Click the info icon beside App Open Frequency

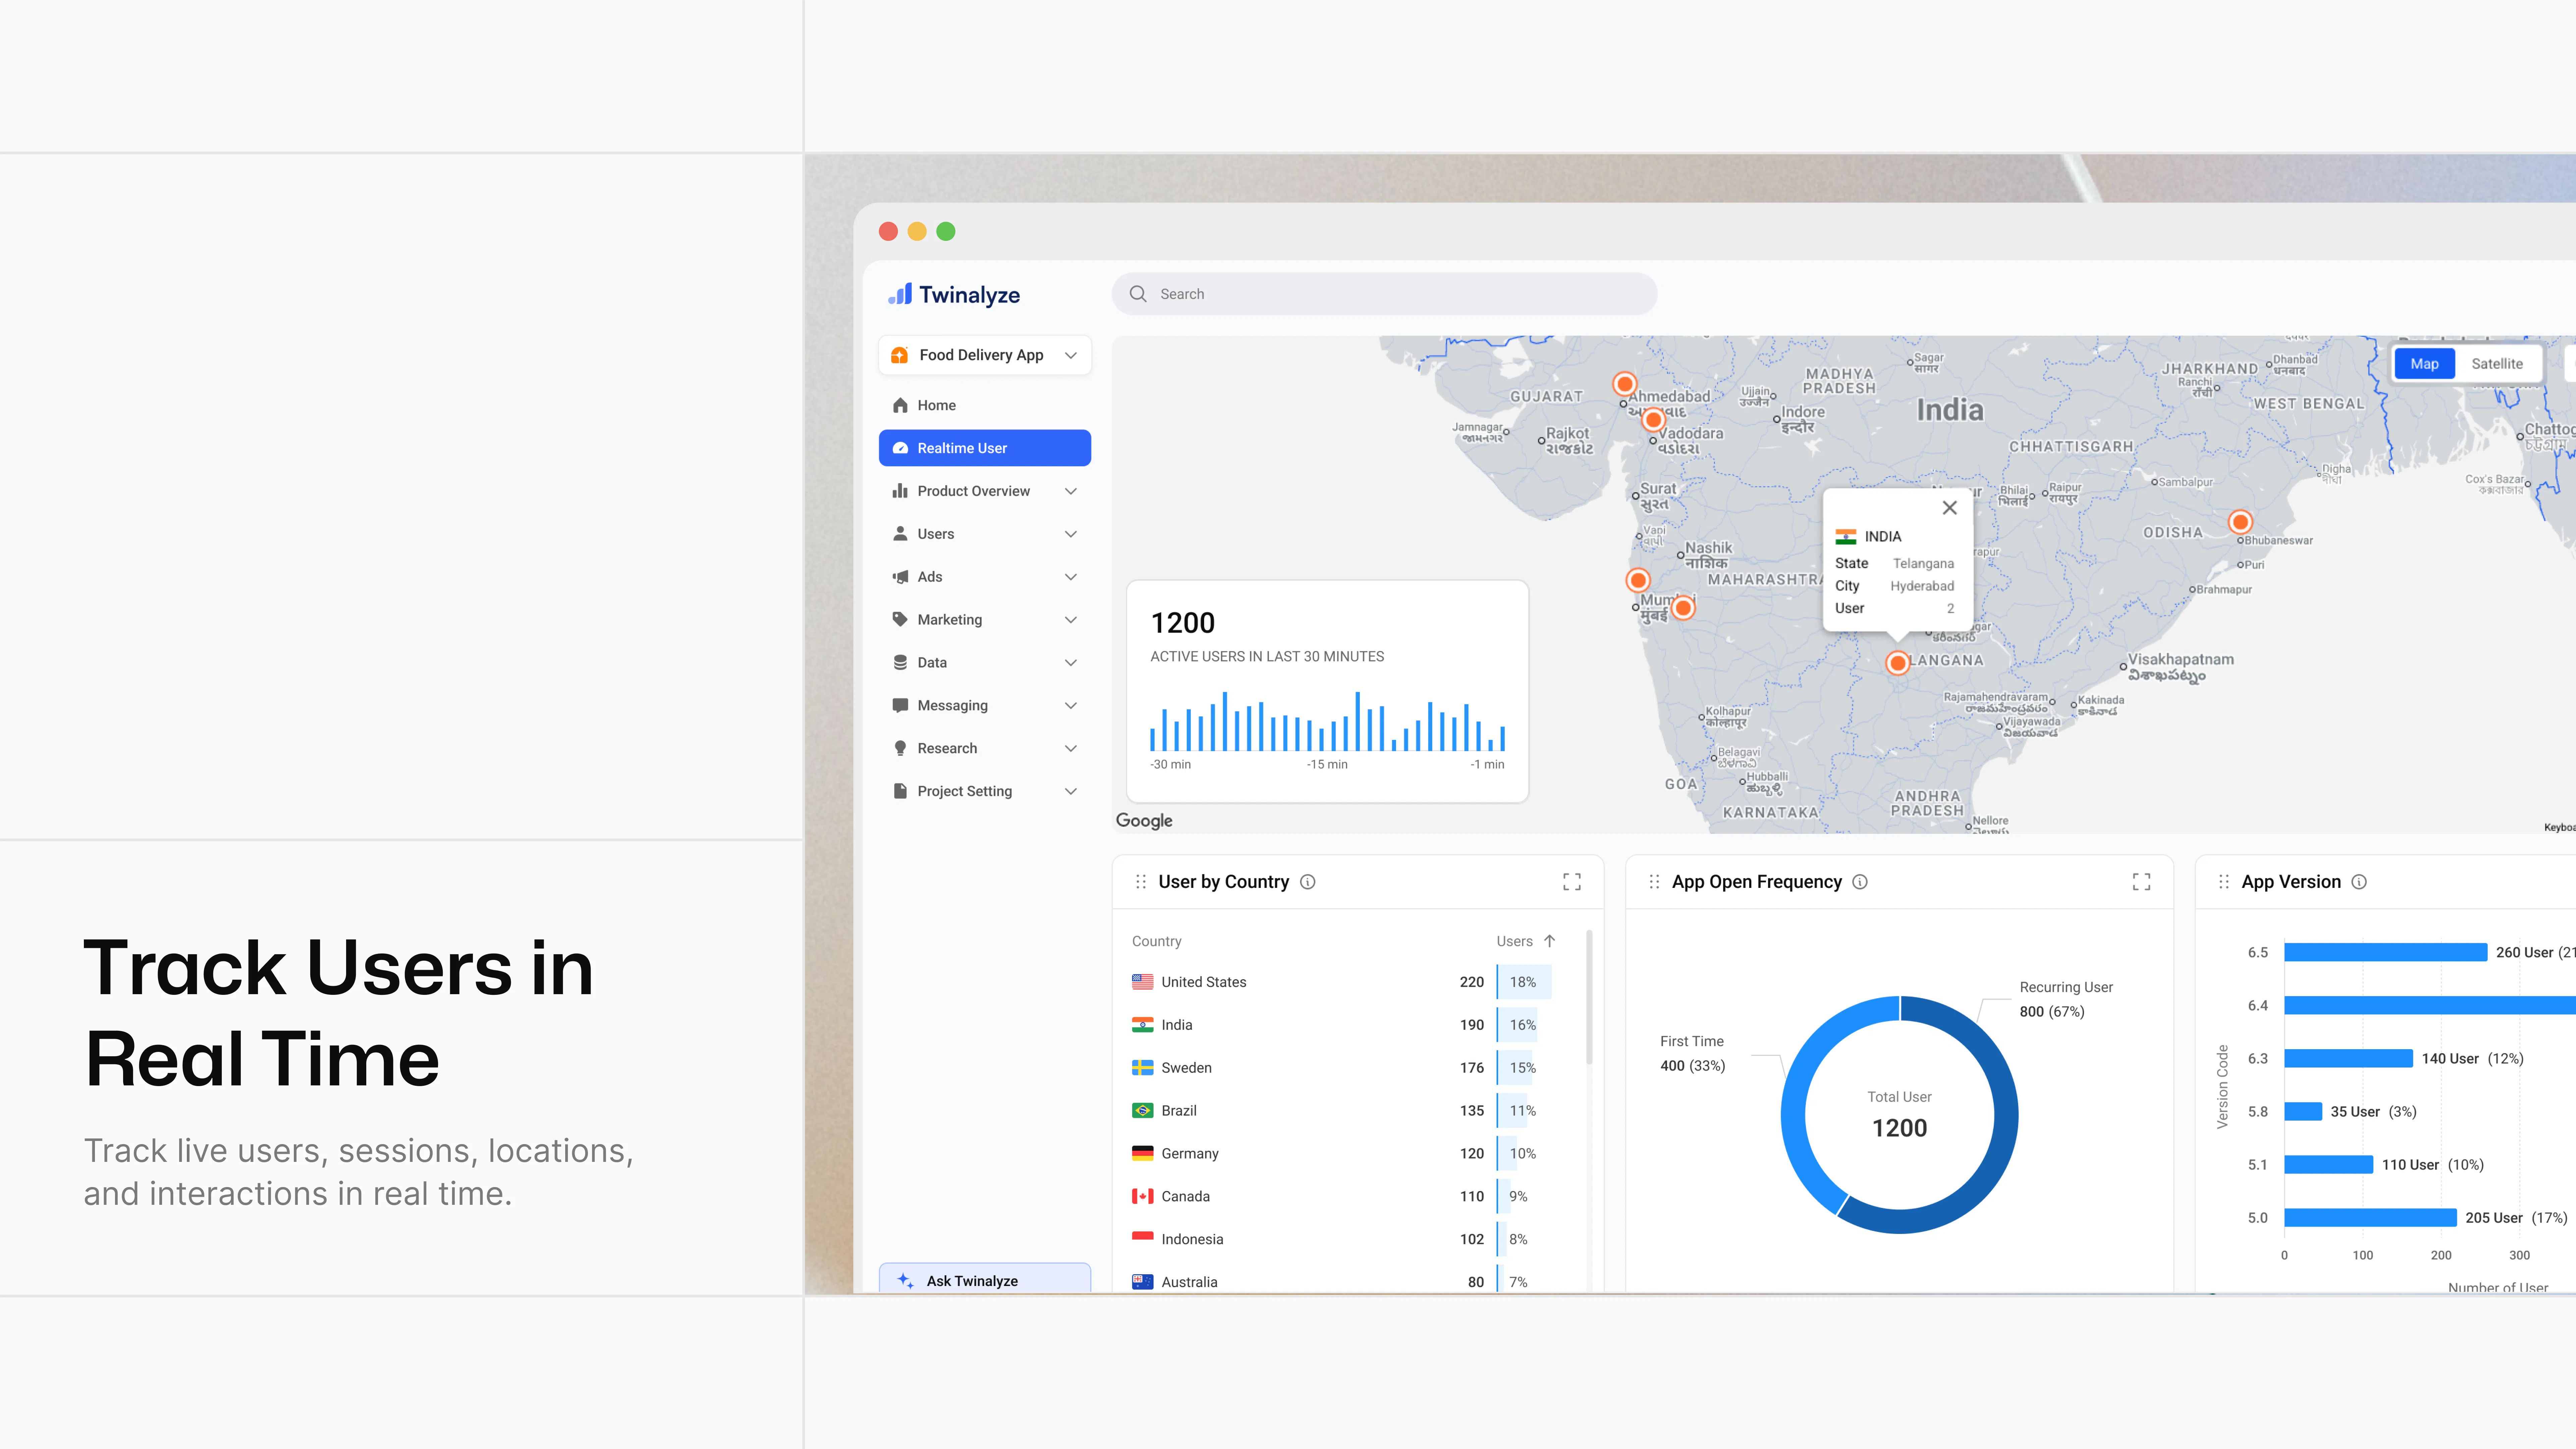pyautogui.click(x=1860, y=882)
